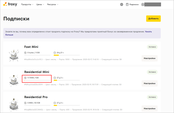The image size is (174, 113).
Task: Click the Residential Mini time remaining bar
Action: [x=67, y=80]
